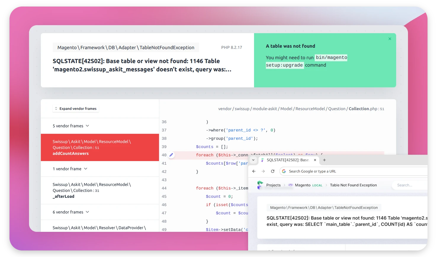Click the error message in the browser page
The height and width of the screenshot is (257, 437).
click(347, 221)
